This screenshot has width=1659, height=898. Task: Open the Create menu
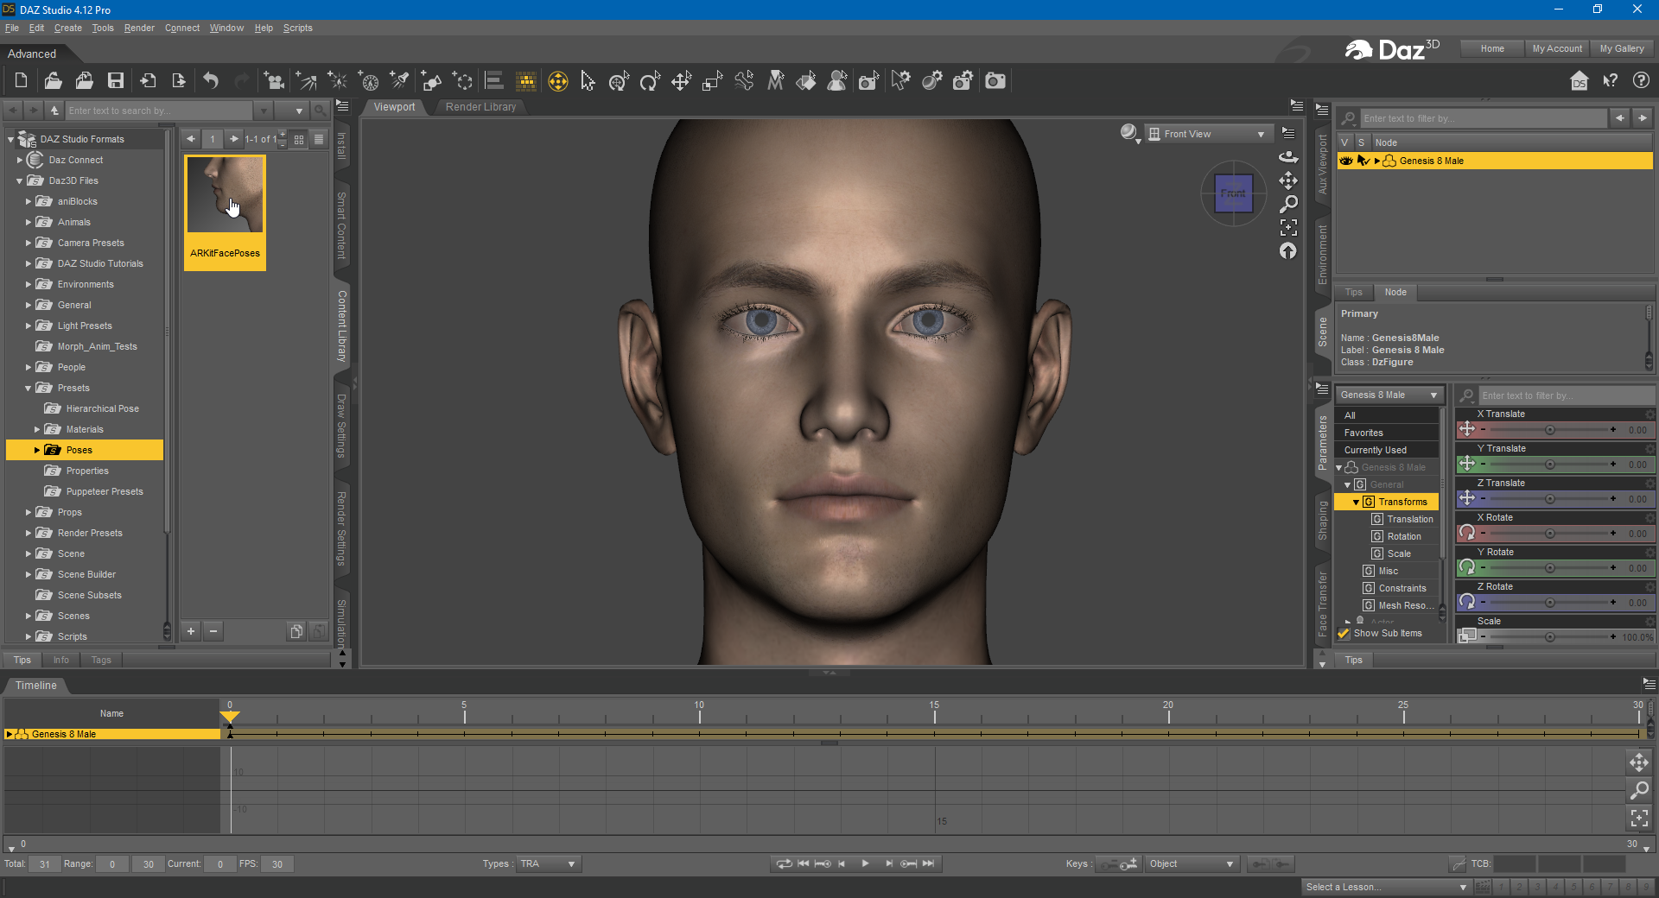click(x=68, y=28)
